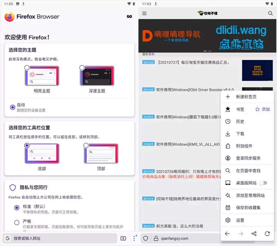Screen dimensions: 277x246
Task: Click the filled star bookmarks icon
Action: (228, 109)
